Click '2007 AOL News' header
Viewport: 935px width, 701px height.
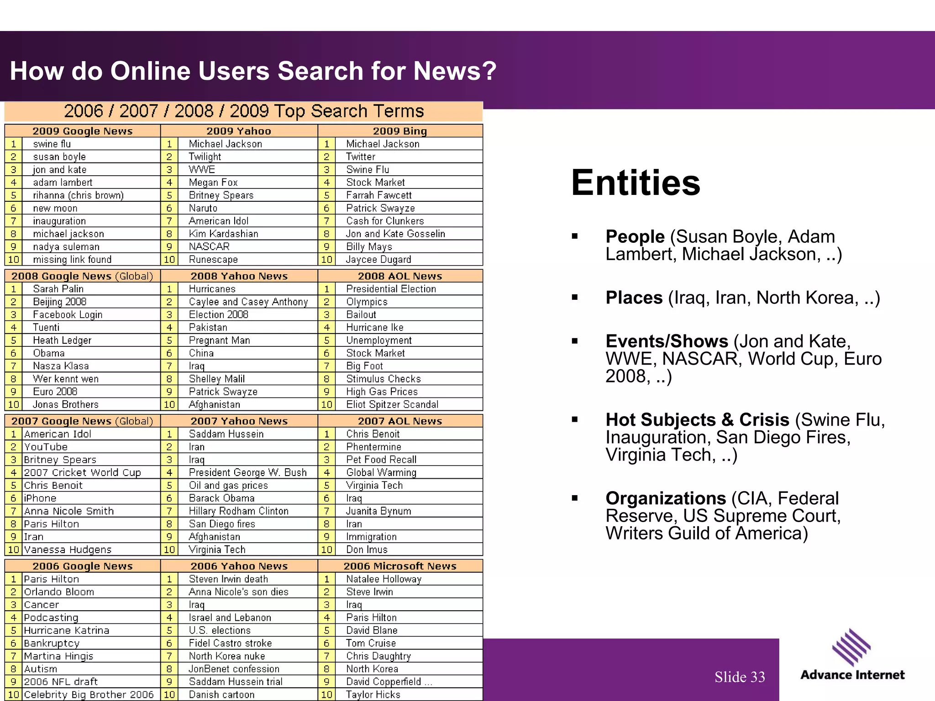coord(400,421)
